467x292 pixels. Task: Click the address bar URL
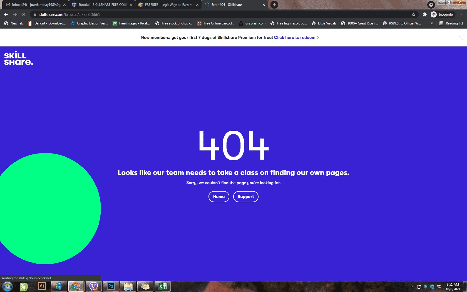(69, 14)
